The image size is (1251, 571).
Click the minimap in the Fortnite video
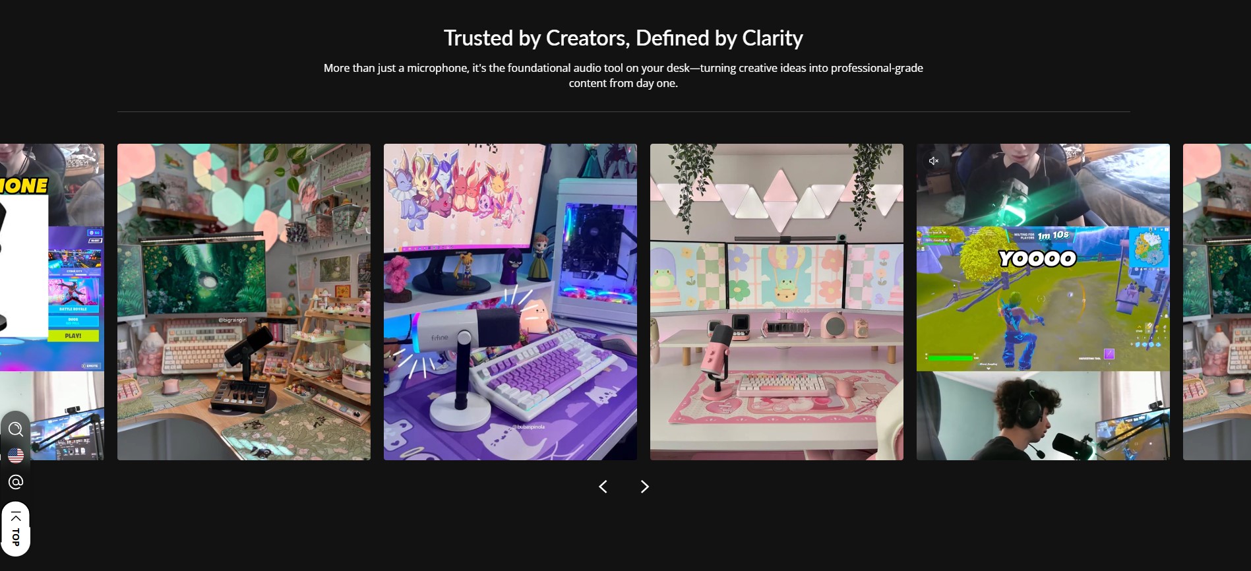1149,248
